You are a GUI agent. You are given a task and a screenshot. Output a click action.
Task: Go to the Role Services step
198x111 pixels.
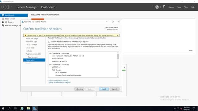coord(33,57)
